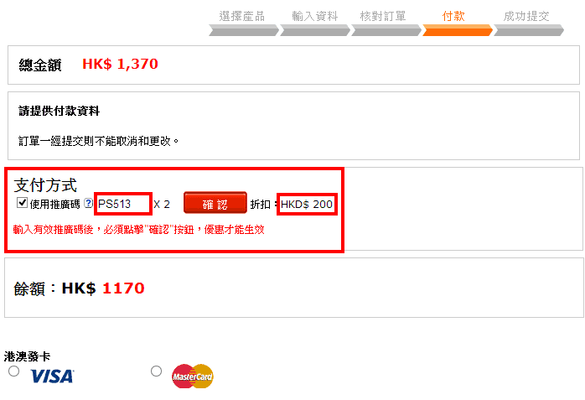Click the 成功提交 step

526,16
